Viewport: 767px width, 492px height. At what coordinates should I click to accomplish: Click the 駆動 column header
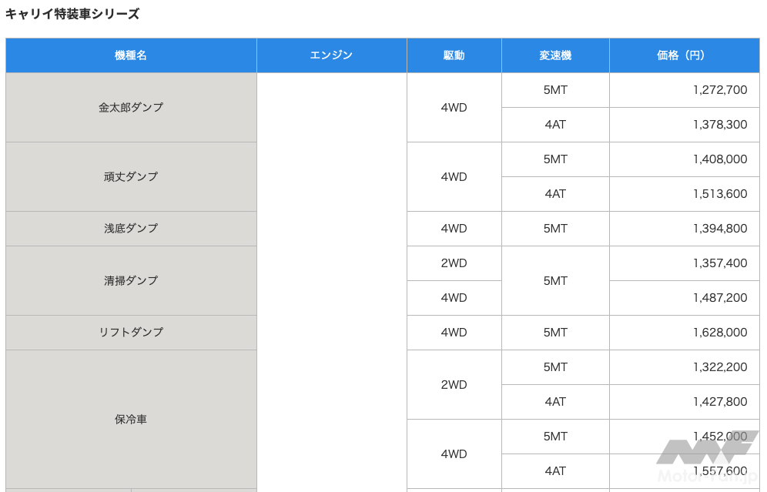point(454,55)
